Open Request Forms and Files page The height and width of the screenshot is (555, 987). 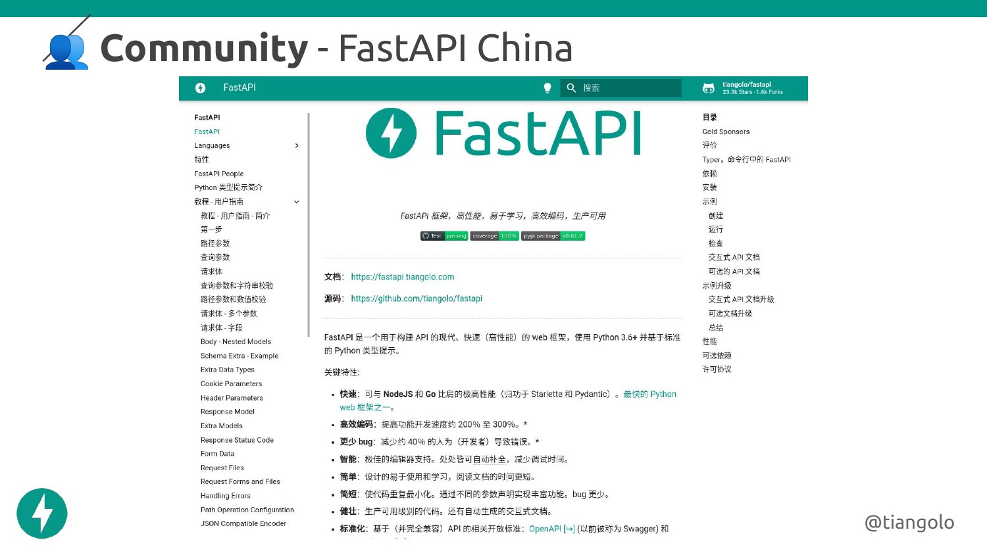[240, 481]
